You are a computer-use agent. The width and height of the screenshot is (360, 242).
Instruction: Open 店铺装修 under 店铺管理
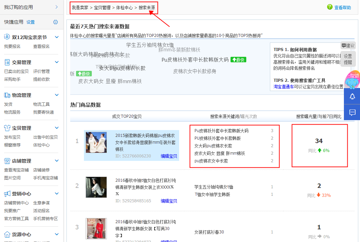tap(41, 170)
